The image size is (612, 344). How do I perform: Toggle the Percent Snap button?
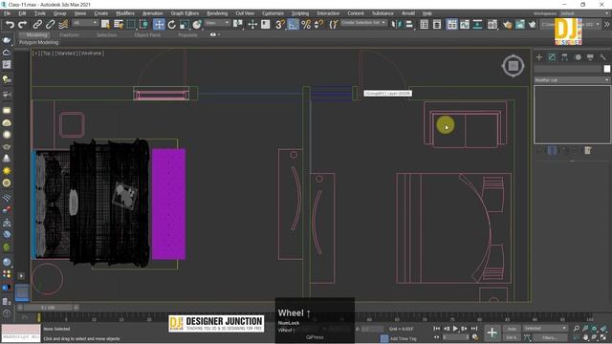click(306, 25)
